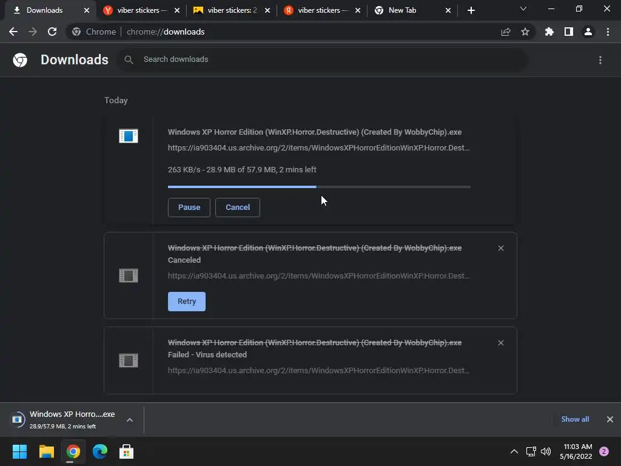The image size is (621, 466).
Task: Close the Downloads tab
Action: (x=87, y=10)
